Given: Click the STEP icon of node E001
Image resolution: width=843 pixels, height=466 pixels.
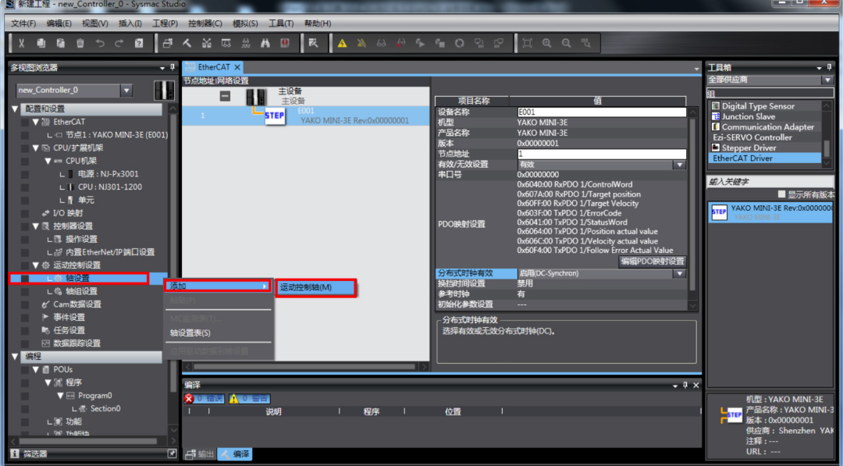Looking at the screenshot, I should pyautogui.click(x=274, y=116).
